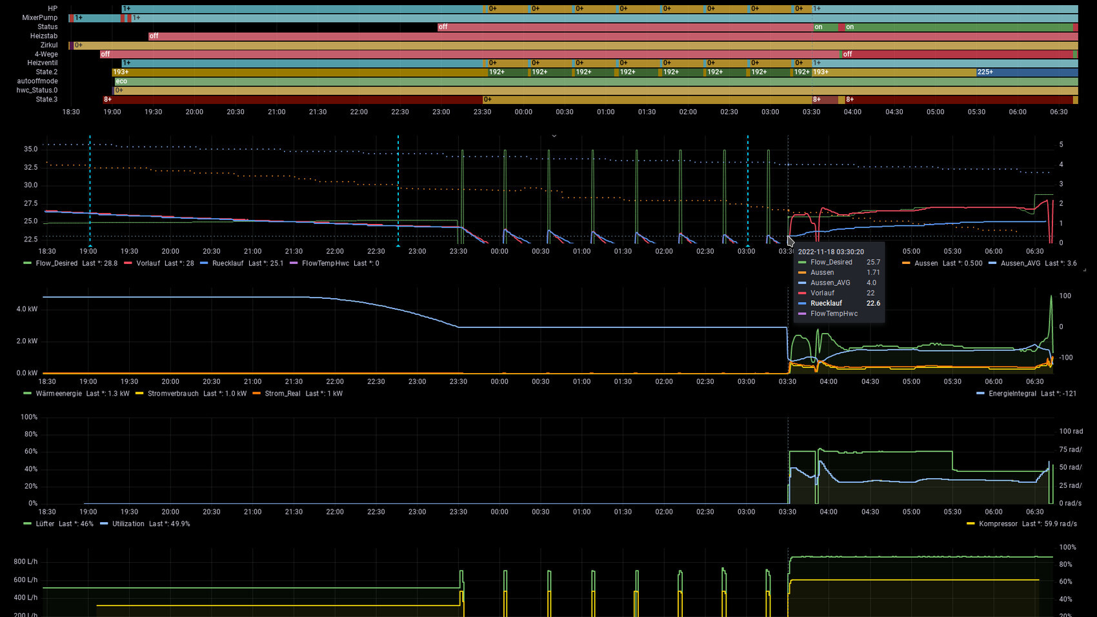Isolate the Wärmeenergie series in legend
The image size is (1097, 617).
(x=59, y=394)
